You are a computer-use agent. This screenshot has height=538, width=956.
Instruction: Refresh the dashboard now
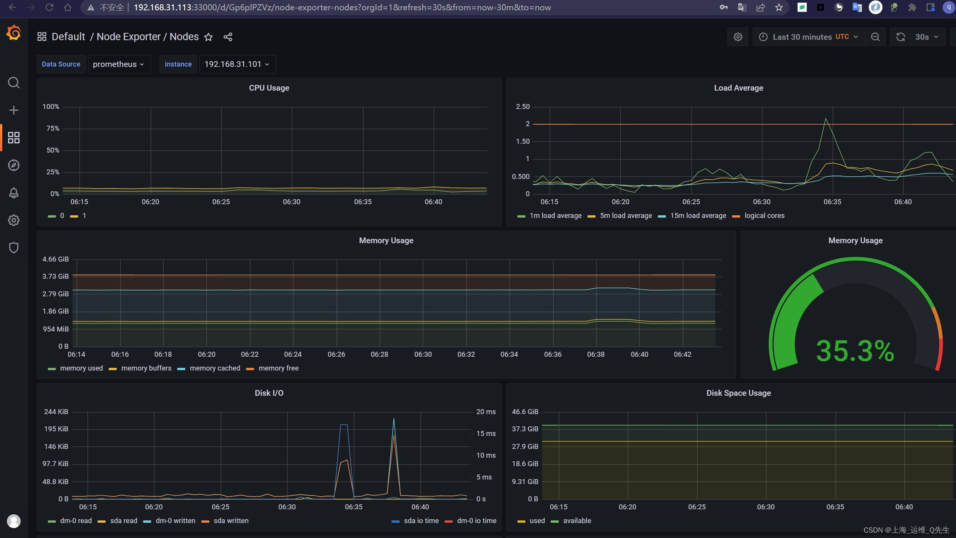click(901, 37)
